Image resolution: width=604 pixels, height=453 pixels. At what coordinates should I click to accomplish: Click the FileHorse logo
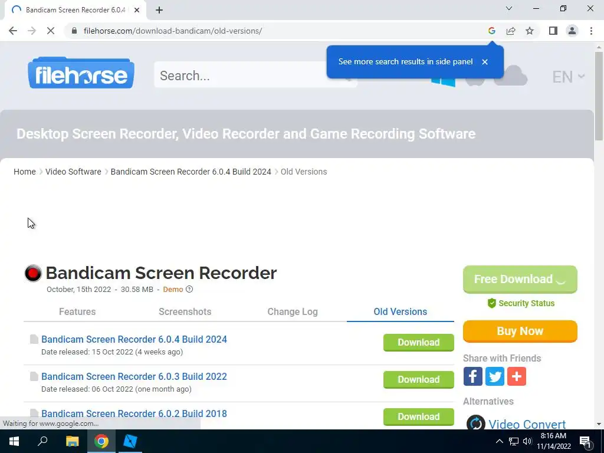[81, 73]
